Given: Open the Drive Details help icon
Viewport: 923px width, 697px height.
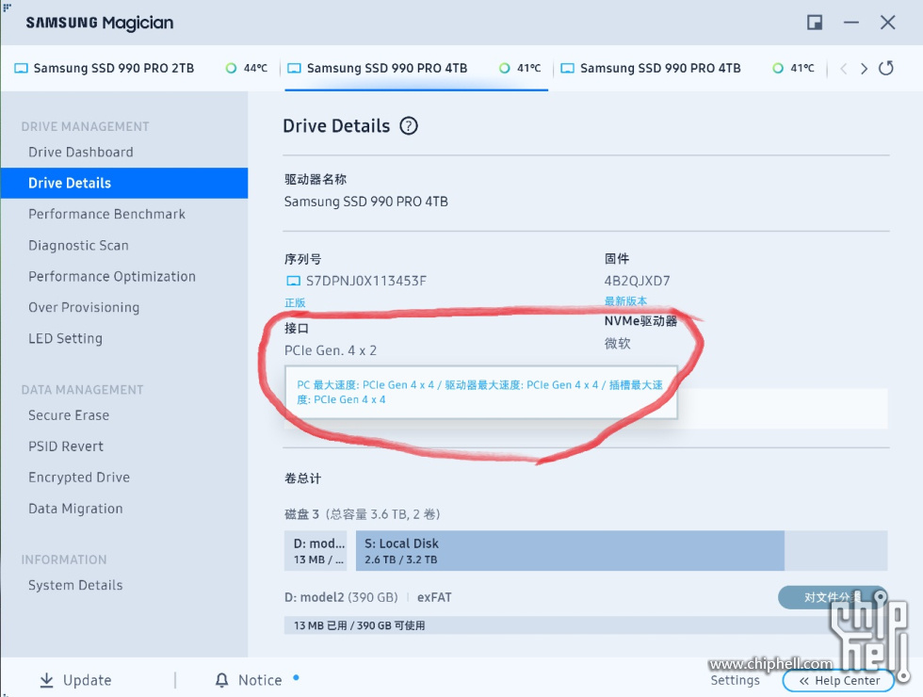Looking at the screenshot, I should click(409, 126).
